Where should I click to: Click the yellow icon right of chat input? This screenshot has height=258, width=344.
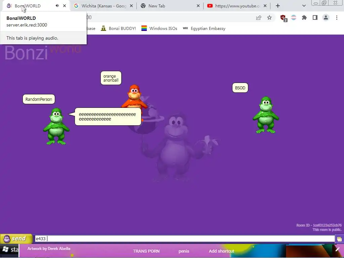[339, 239]
